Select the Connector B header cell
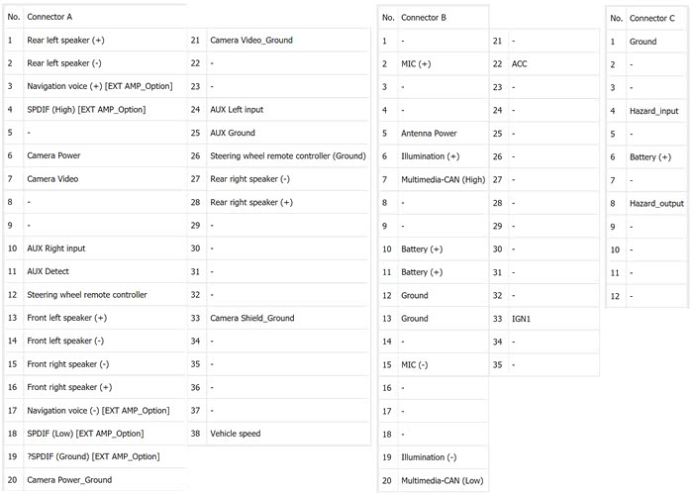The image size is (693, 493). pos(424,17)
